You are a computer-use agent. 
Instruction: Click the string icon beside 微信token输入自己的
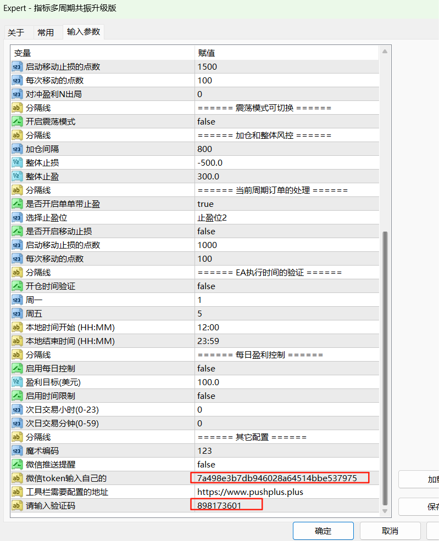pyautogui.click(x=17, y=478)
